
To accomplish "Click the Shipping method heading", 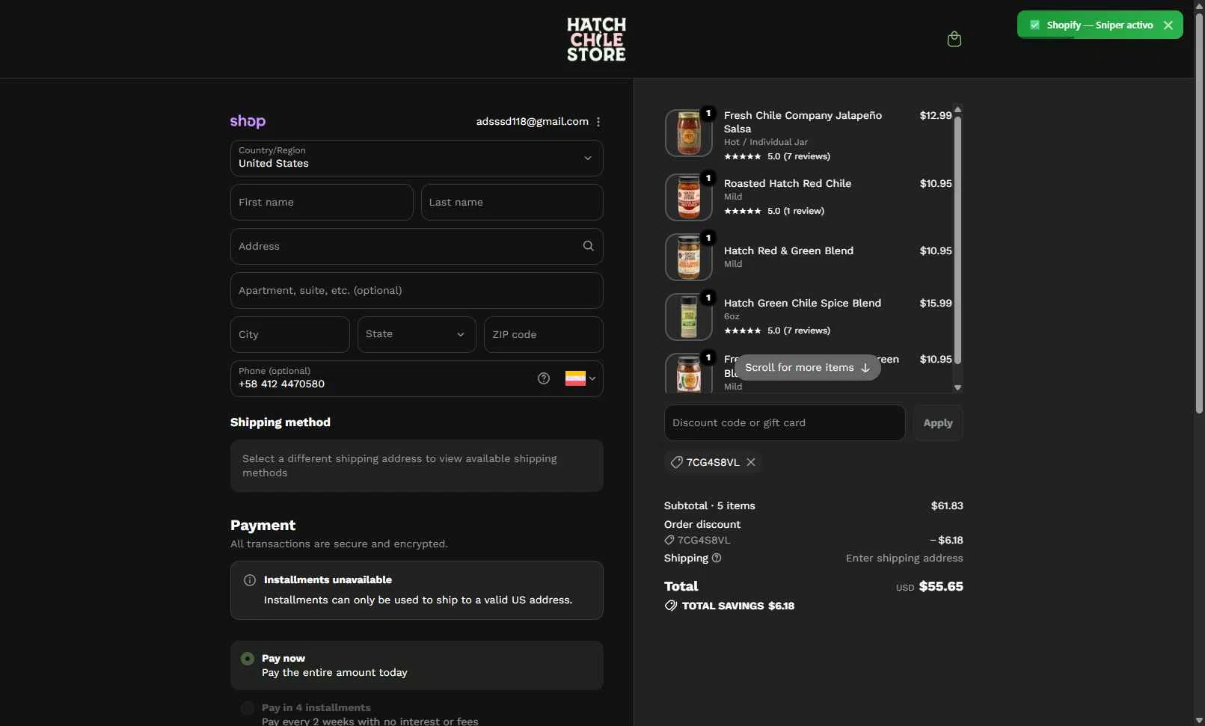I will pos(280,422).
